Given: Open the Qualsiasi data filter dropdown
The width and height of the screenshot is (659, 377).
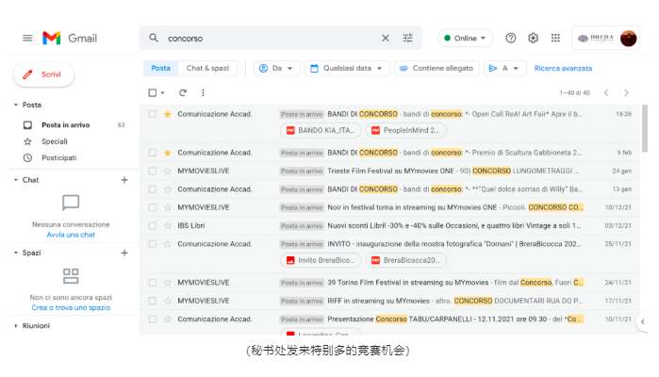Looking at the screenshot, I should click(347, 68).
